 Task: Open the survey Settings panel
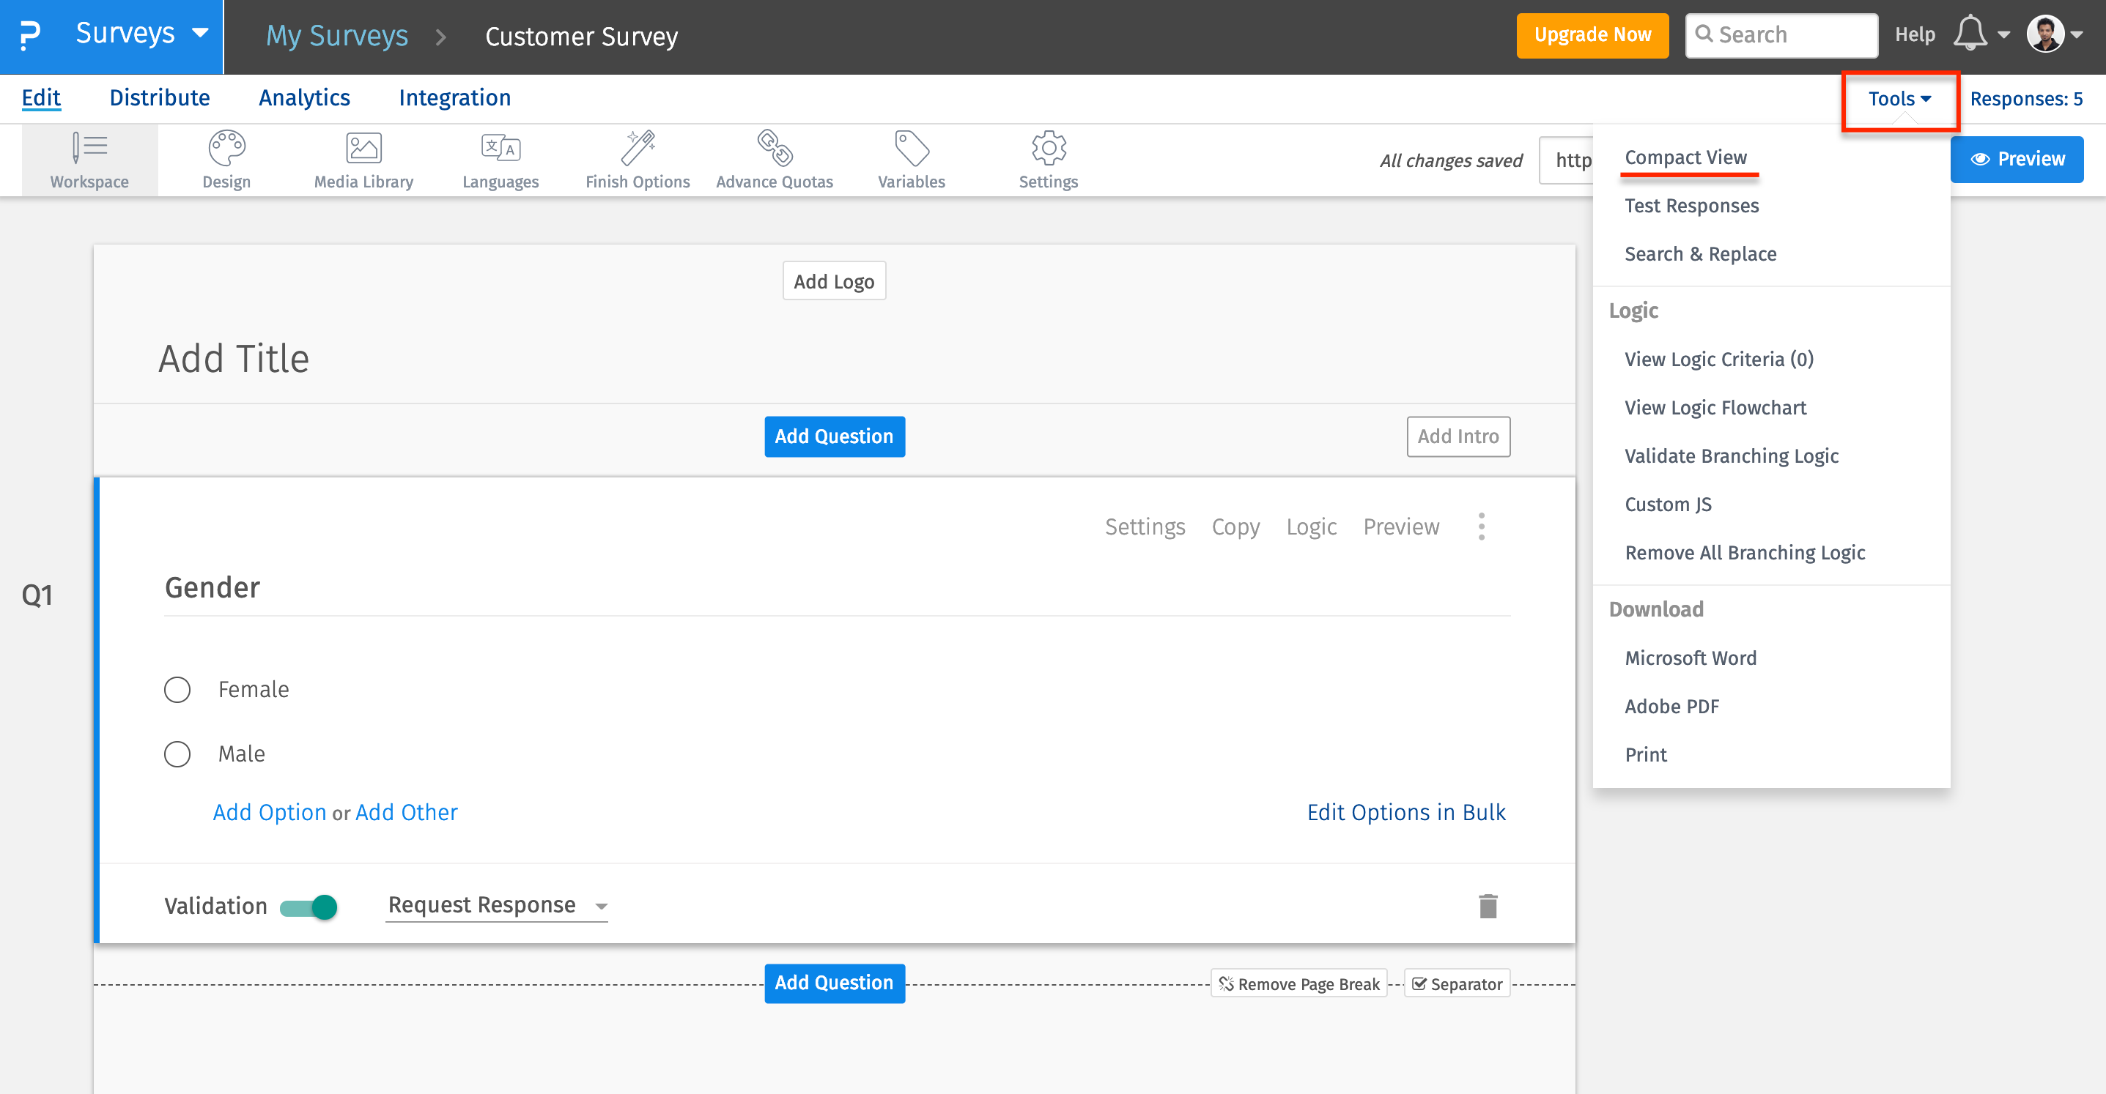coord(1047,160)
